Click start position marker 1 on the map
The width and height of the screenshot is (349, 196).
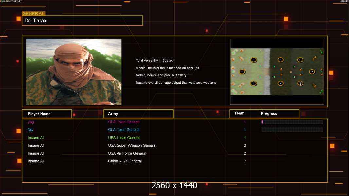253,83
